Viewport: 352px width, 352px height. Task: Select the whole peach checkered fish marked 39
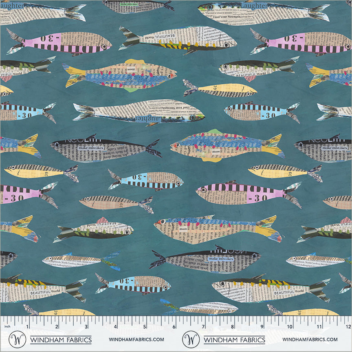pos(116,204)
